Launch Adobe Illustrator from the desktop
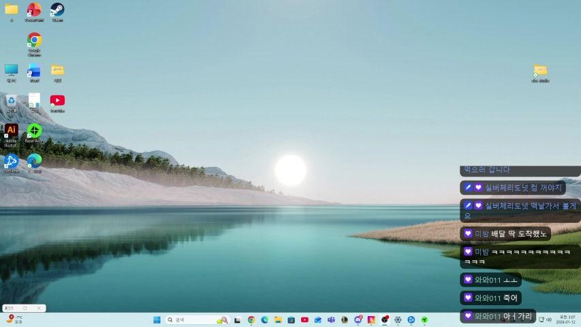Screen dimensions: 581x327 pyautogui.click(x=11, y=131)
